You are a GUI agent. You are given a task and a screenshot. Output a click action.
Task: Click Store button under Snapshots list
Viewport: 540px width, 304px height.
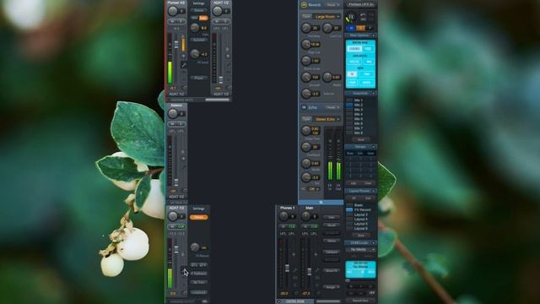click(360, 140)
